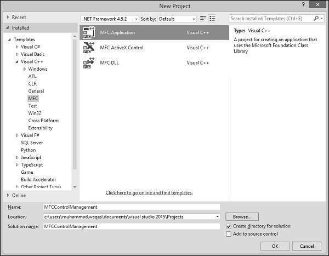Select the MFC DLL template icon
The image size is (329, 256).
(89, 62)
